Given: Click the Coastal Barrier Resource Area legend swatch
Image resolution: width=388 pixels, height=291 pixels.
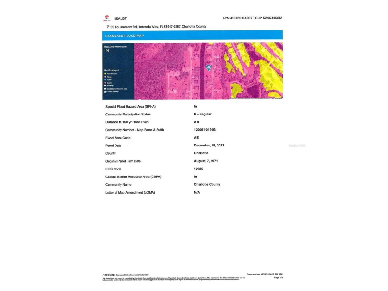Looking at the screenshot, I should (105, 89).
